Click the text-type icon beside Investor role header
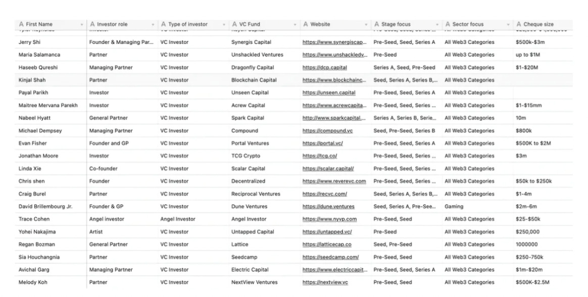This screenshot has width=588, height=297. click(x=92, y=24)
